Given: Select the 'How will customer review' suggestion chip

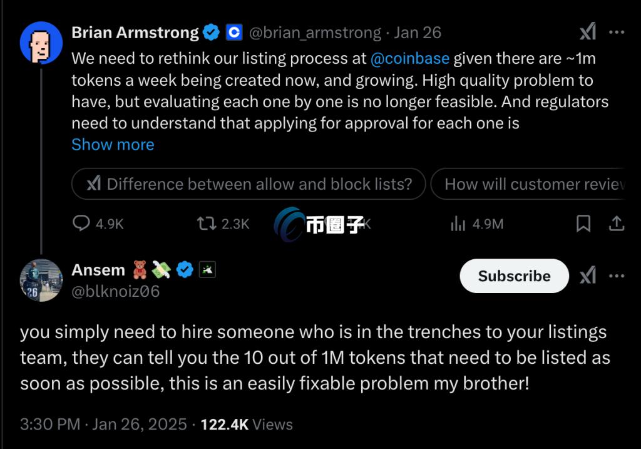Looking at the screenshot, I should point(533,184).
